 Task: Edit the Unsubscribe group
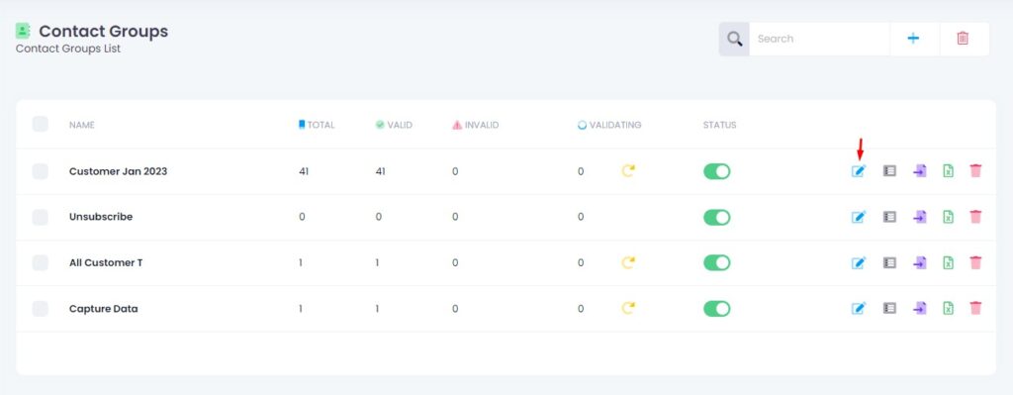858,217
